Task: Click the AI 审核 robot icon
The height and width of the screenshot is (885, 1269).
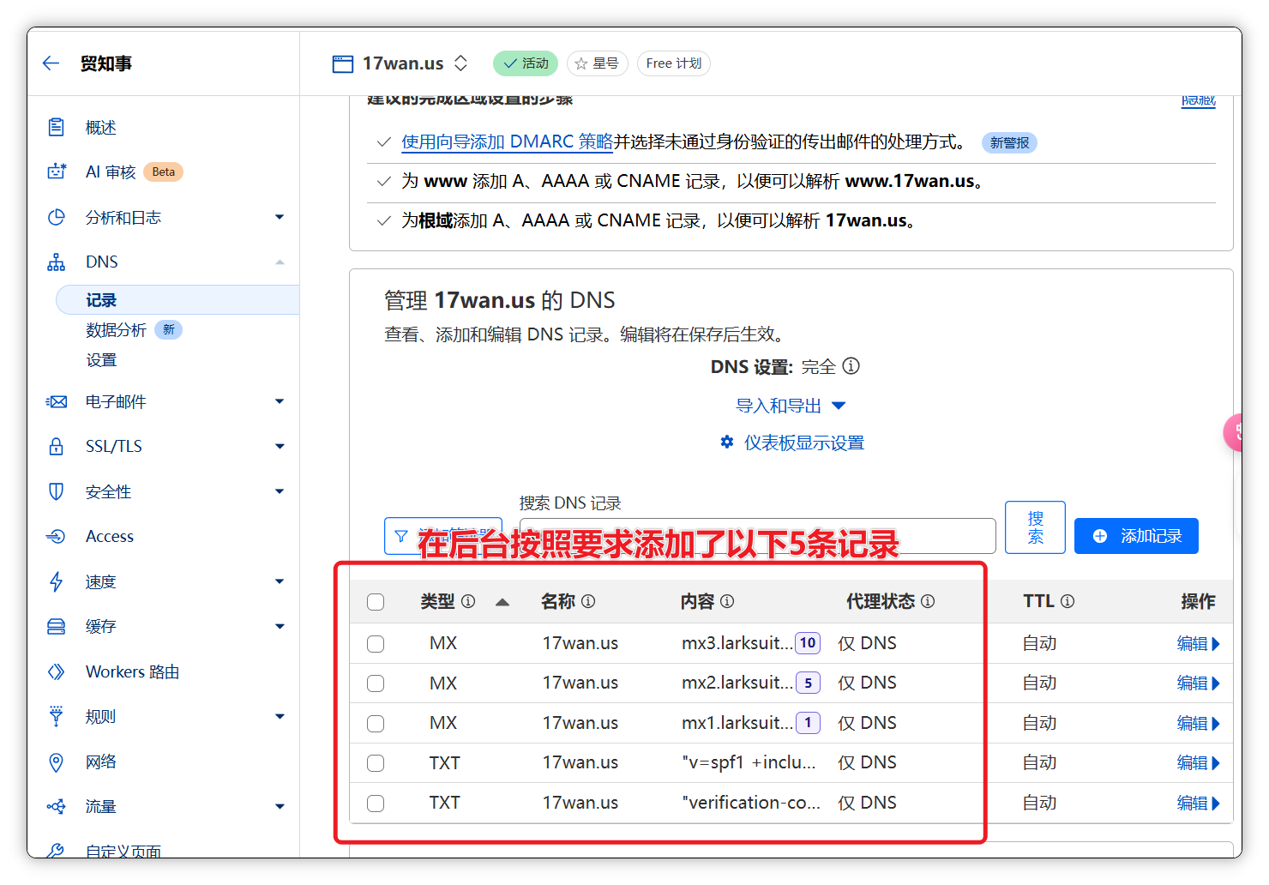Action: [57, 172]
